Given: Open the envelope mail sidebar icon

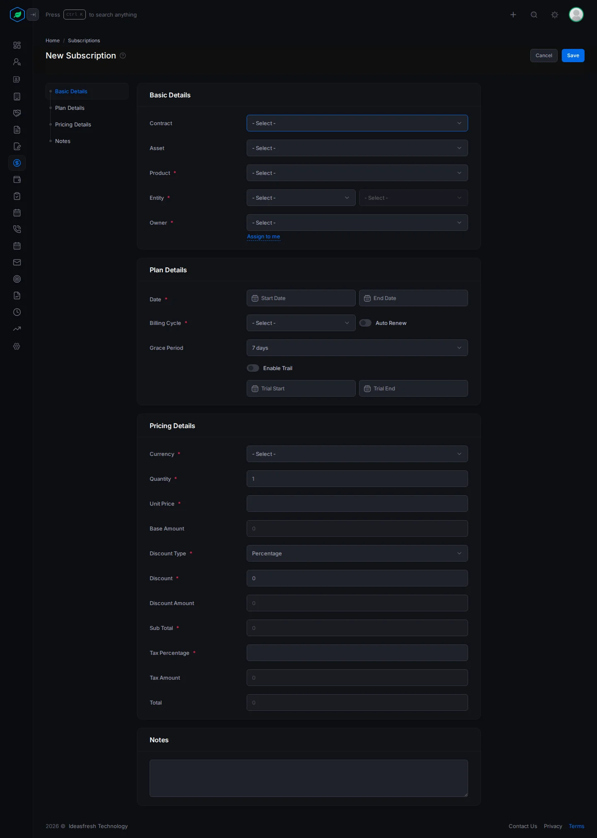Looking at the screenshot, I should [17, 262].
